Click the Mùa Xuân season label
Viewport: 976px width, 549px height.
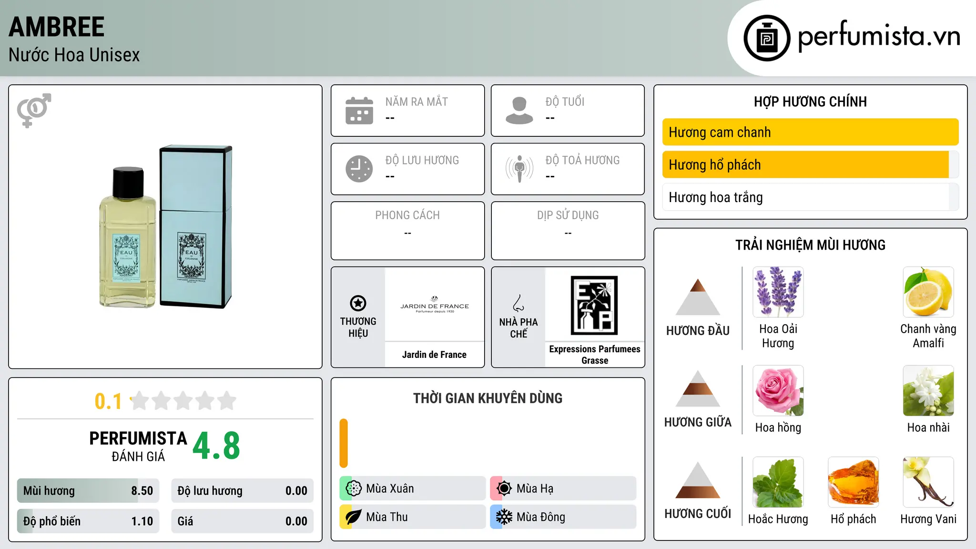click(x=390, y=488)
